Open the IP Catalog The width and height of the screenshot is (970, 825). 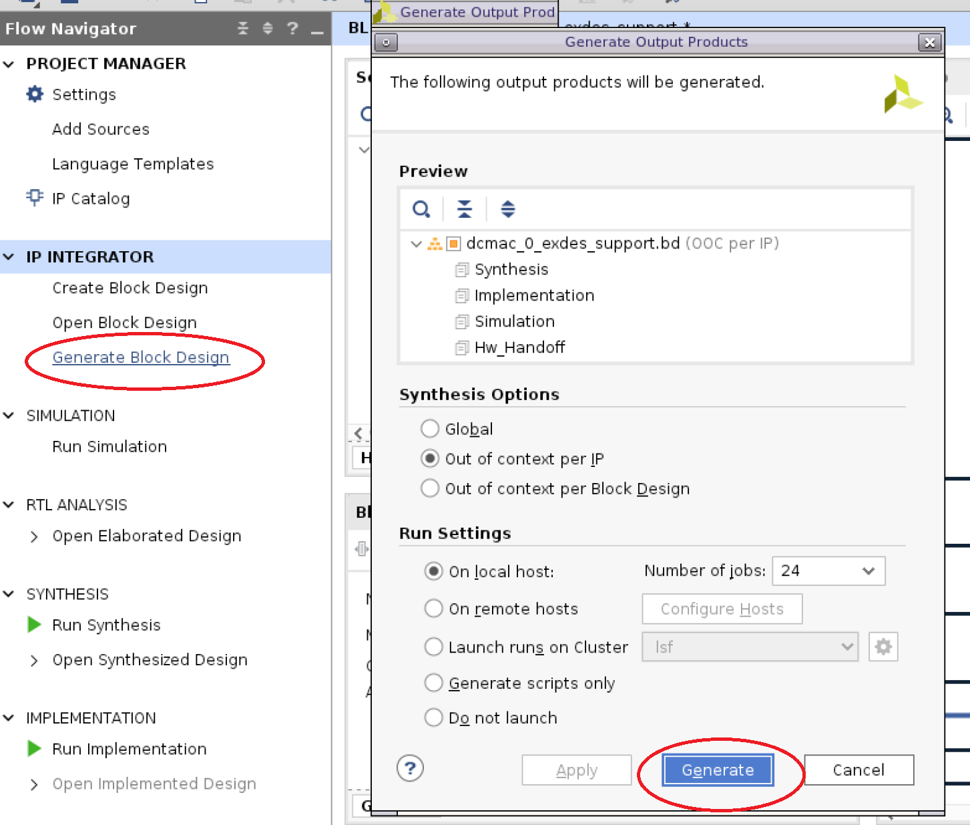click(x=91, y=198)
